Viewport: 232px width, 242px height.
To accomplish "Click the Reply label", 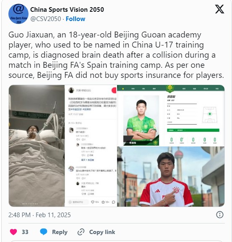I will tap(60, 232).
